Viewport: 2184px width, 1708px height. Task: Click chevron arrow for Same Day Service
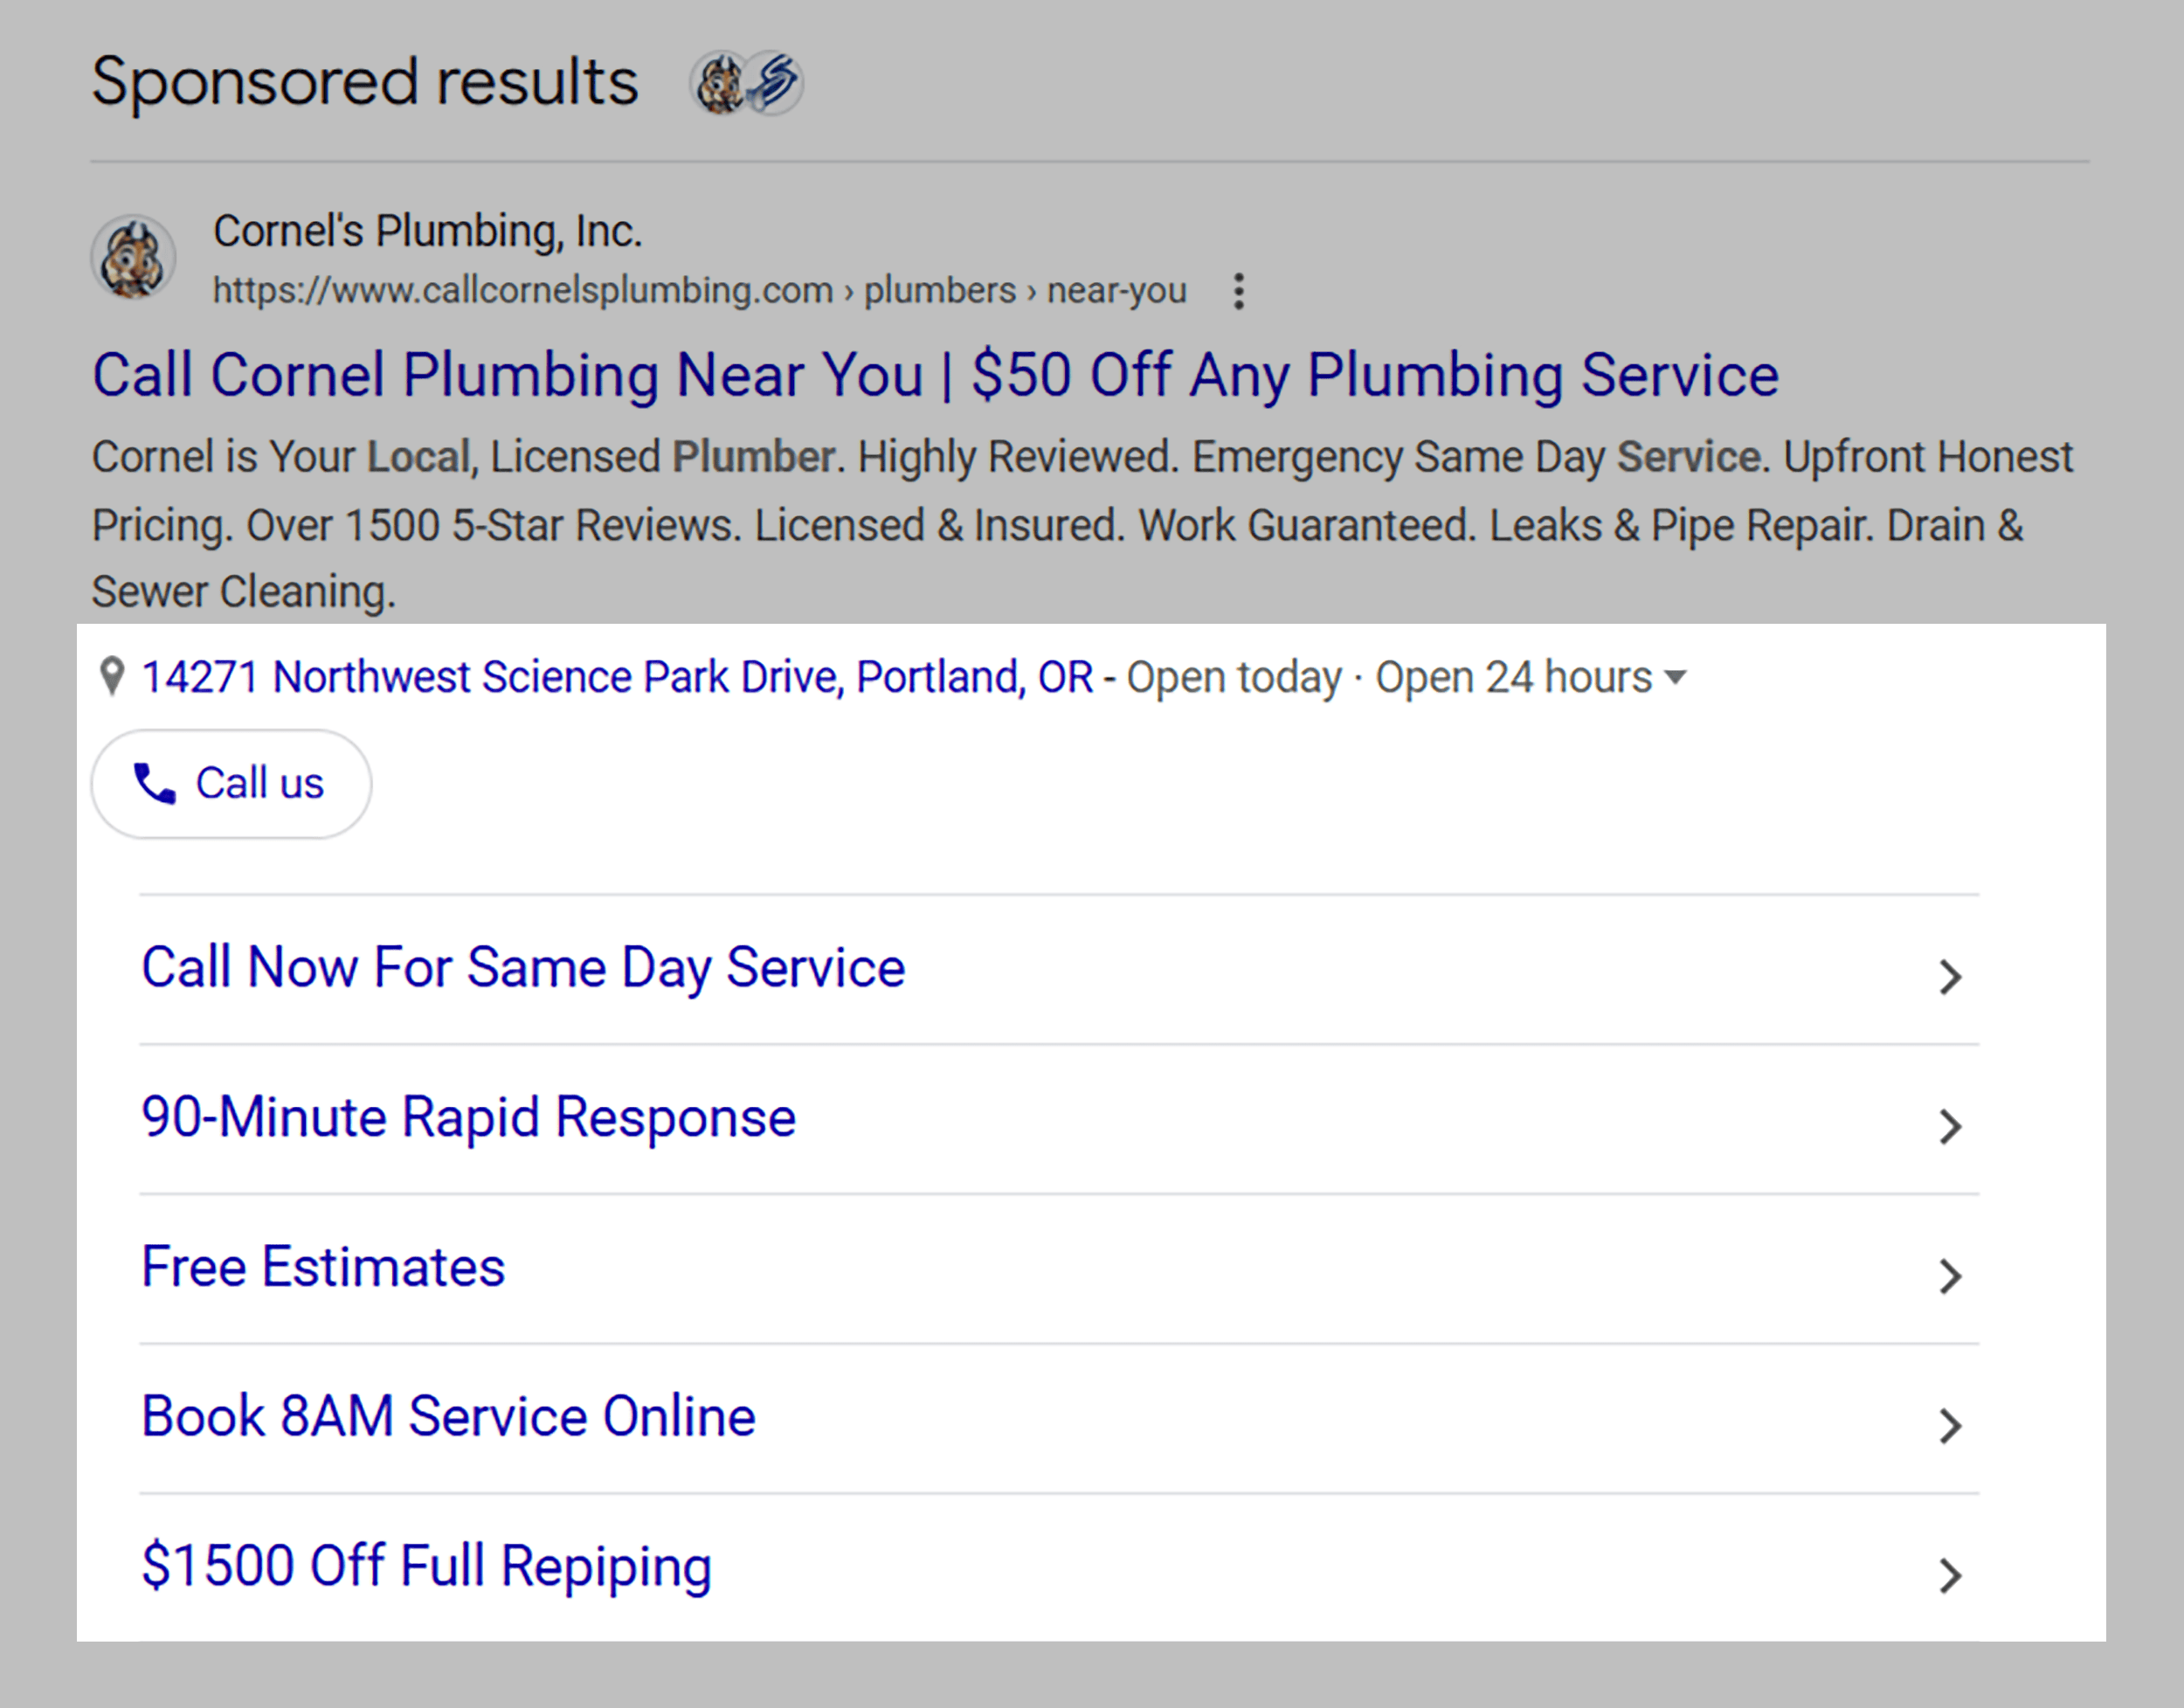point(1949,976)
